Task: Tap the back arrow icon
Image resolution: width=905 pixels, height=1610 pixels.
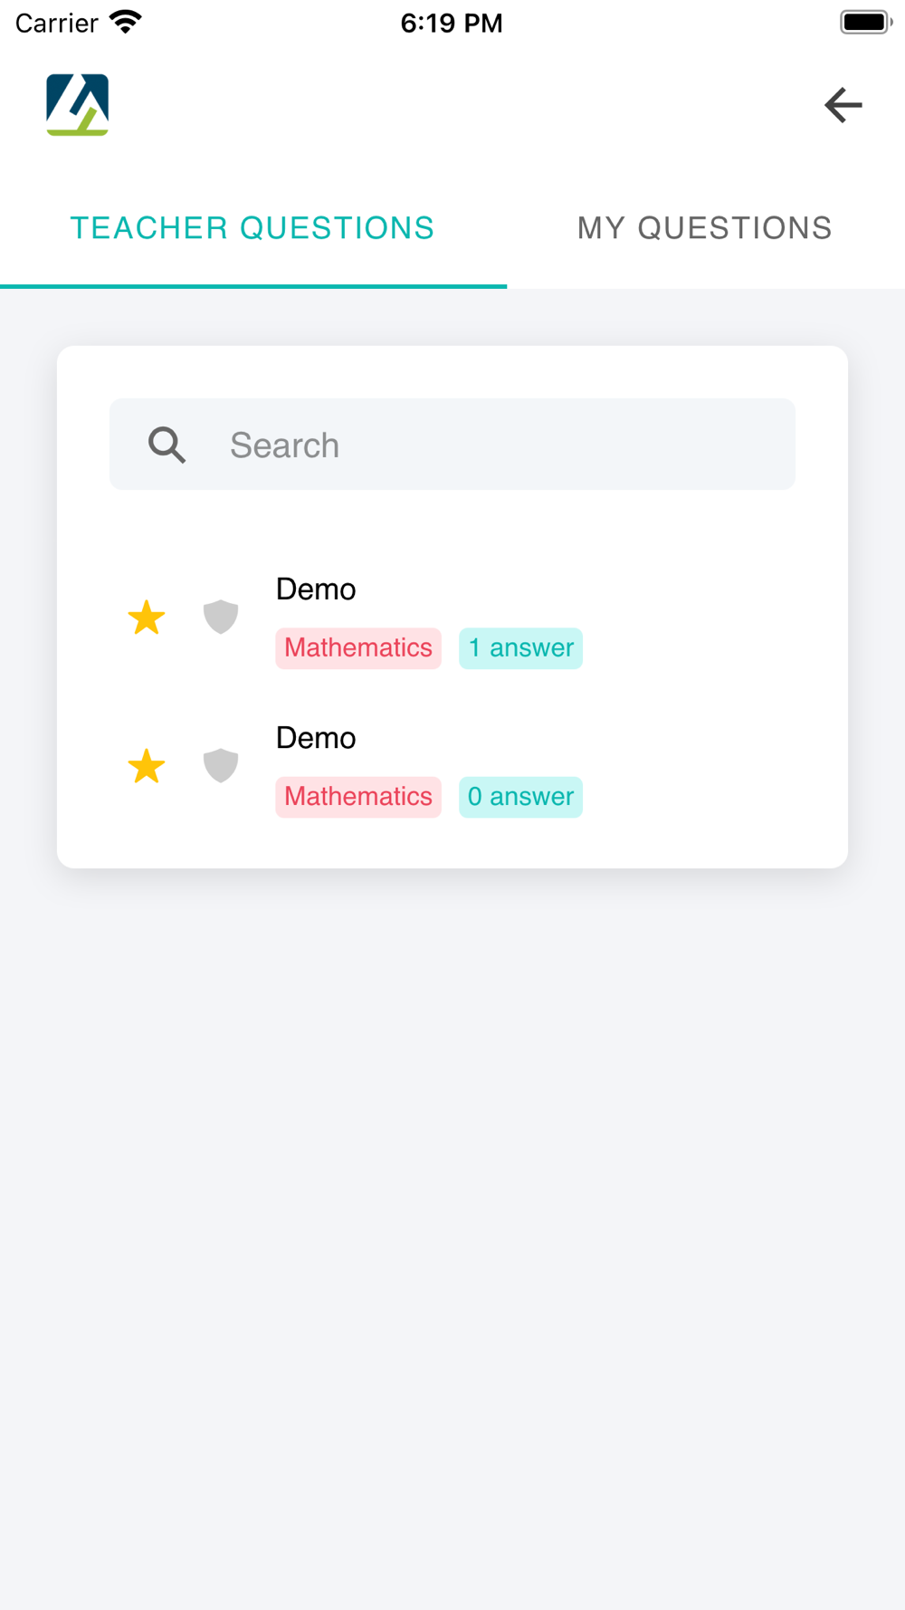Action: click(843, 105)
